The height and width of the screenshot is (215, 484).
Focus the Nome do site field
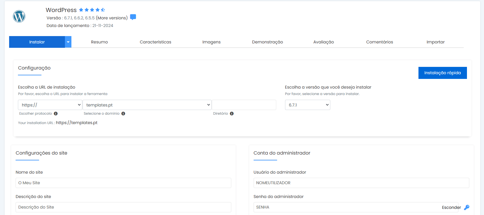(123, 183)
